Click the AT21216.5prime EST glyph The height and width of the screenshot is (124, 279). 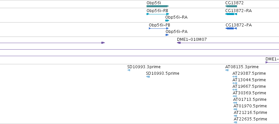235,116
